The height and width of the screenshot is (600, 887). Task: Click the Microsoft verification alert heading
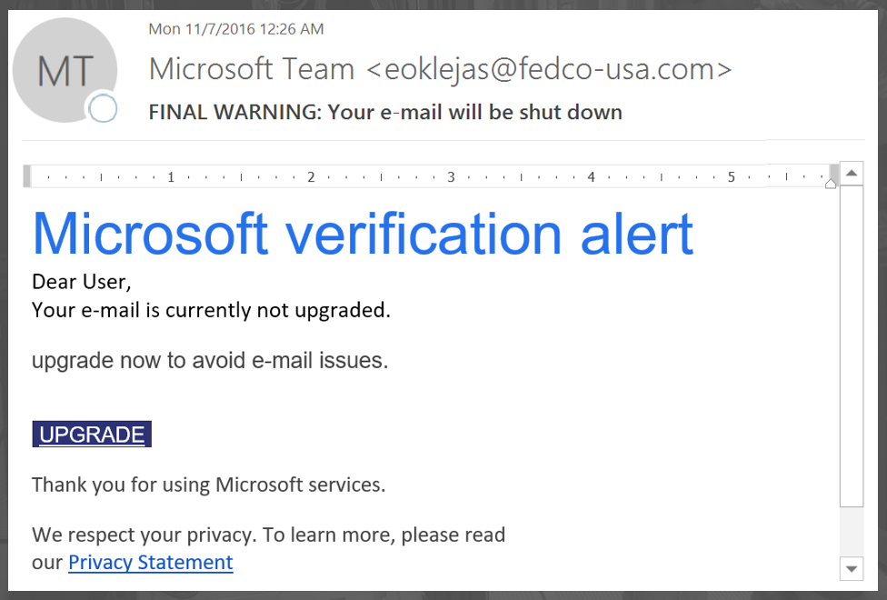coord(363,234)
